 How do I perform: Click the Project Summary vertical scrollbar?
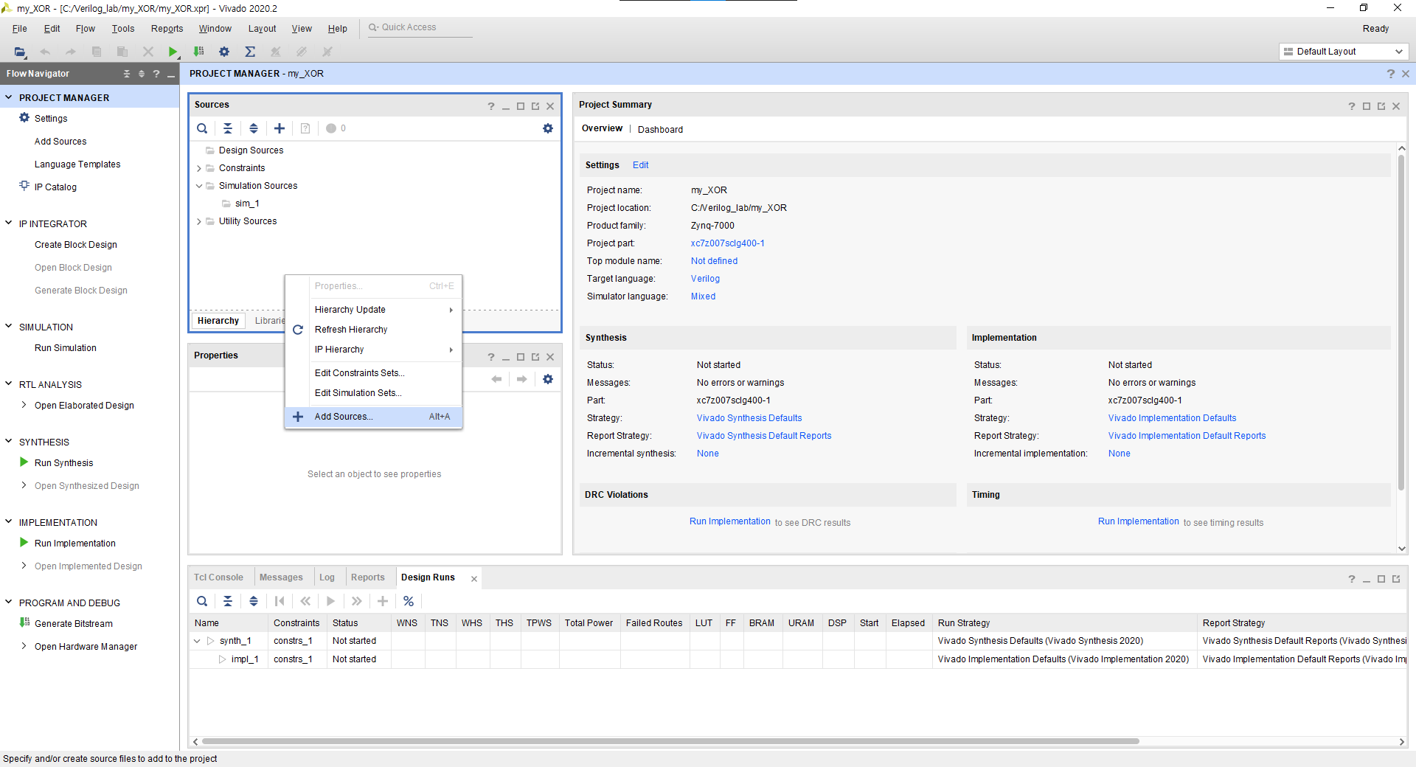(1402, 323)
